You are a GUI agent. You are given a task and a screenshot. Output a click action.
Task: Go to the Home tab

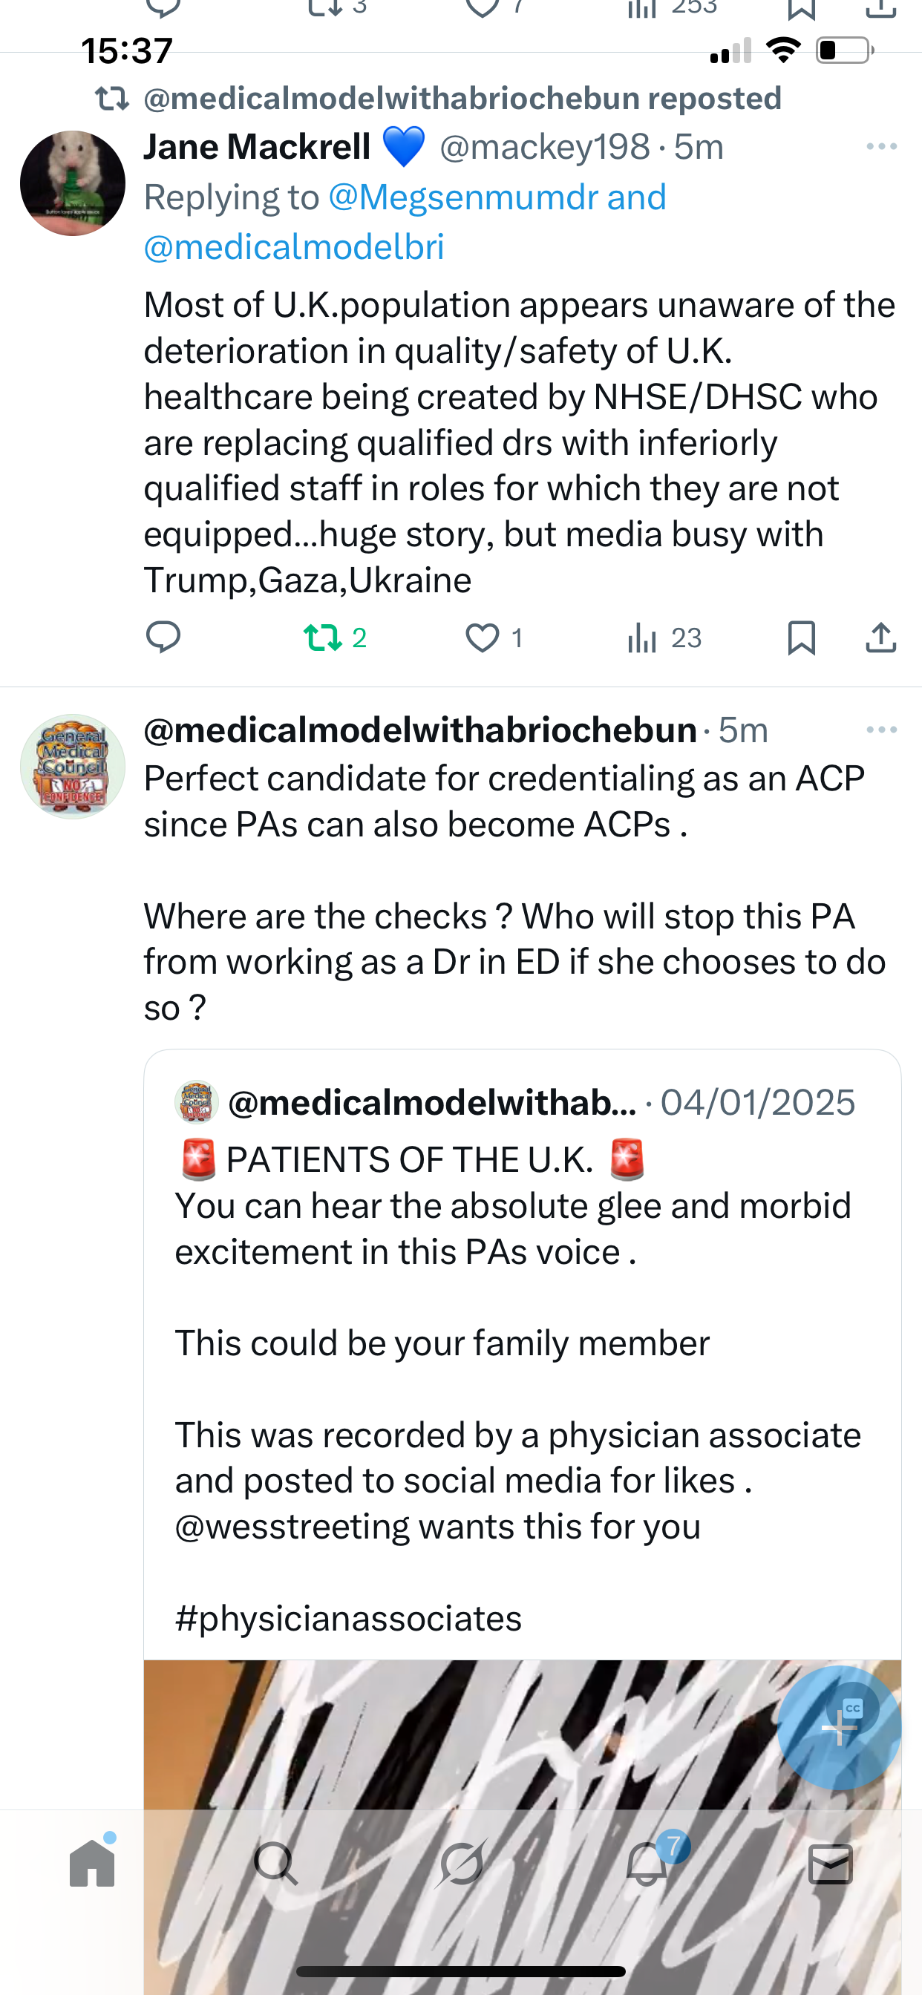pyautogui.click(x=92, y=1864)
